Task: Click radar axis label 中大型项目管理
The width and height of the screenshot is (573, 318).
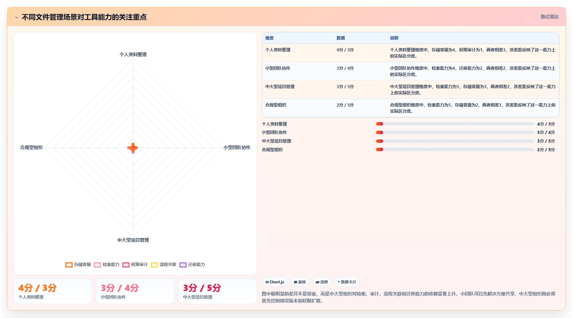Action: (x=133, y=240)
